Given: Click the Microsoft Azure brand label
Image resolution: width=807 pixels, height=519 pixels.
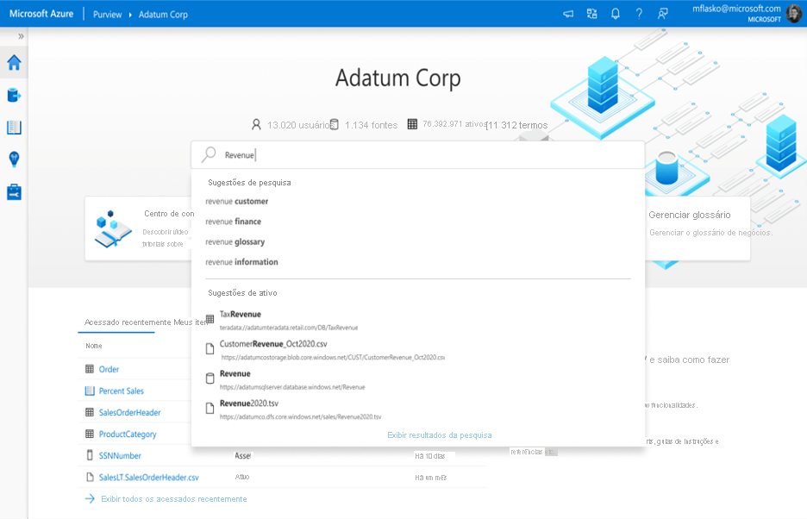Looking at the screenshot, I should coord(41,14).
